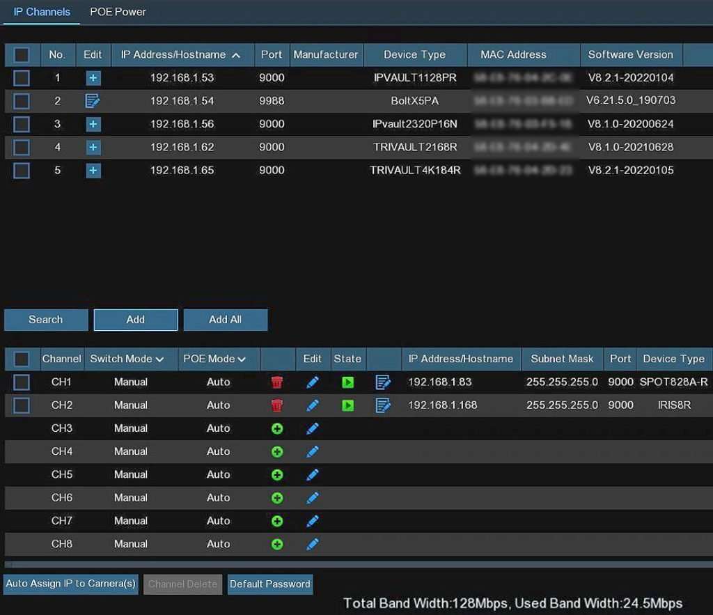Click the Add button
This screenshot has width=713, height=615.
[x=136, y=320]
